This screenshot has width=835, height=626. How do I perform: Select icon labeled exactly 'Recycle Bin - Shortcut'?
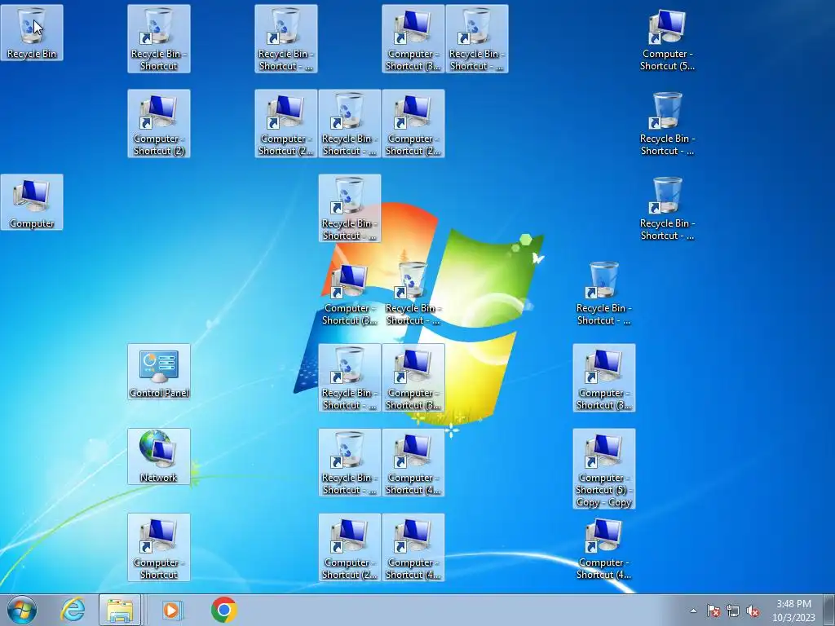159,39
